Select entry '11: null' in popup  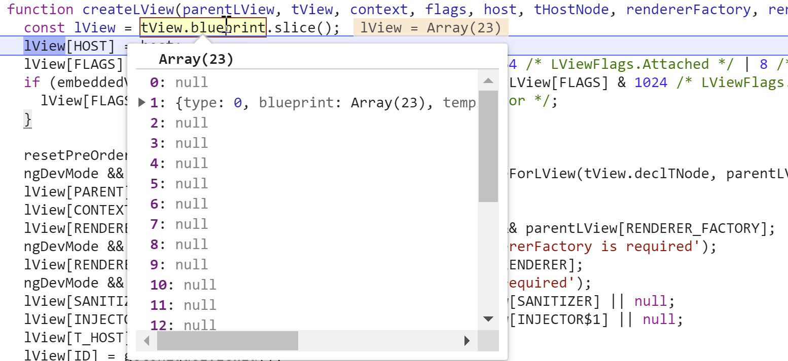[183, 305]
